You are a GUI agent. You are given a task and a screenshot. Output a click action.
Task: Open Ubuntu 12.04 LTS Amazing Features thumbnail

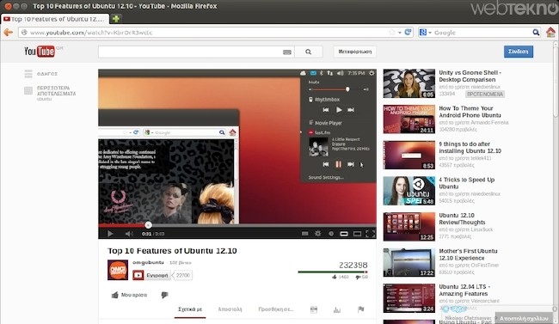click(x=409, y=298)
